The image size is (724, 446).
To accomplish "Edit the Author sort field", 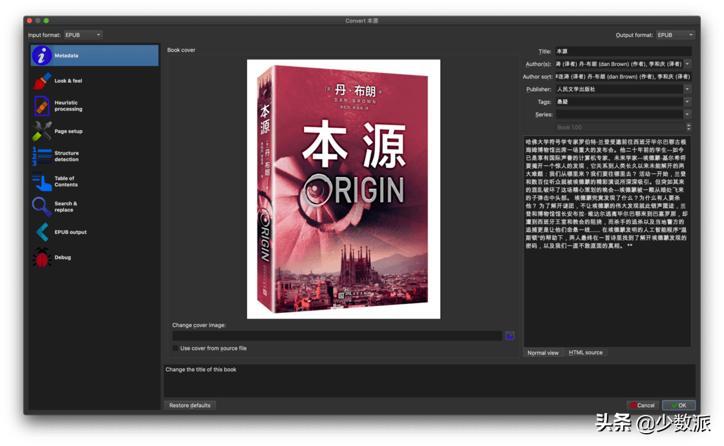I will 623,77.
